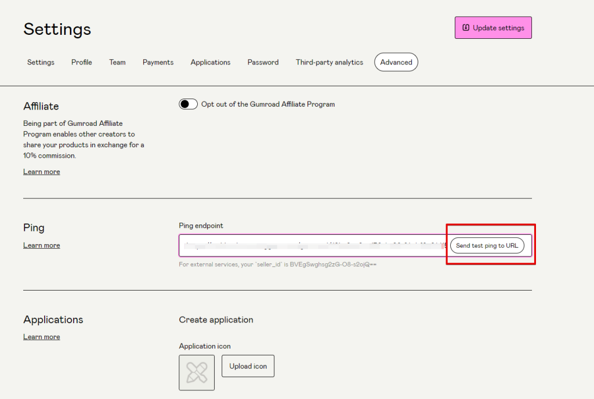Go to the Team tab
594x399 pixels.
click(x=117, y=62)
